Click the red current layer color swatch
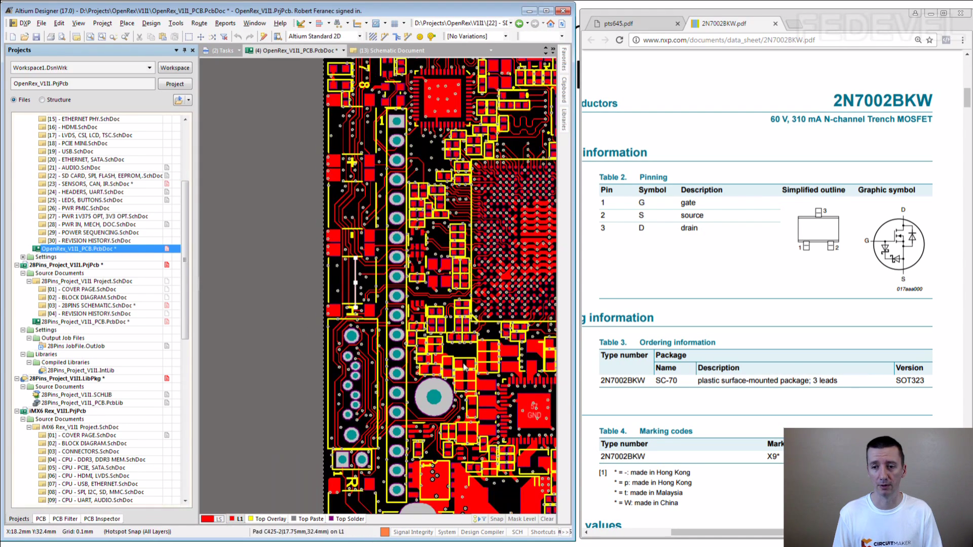 [x=207, y=519]
